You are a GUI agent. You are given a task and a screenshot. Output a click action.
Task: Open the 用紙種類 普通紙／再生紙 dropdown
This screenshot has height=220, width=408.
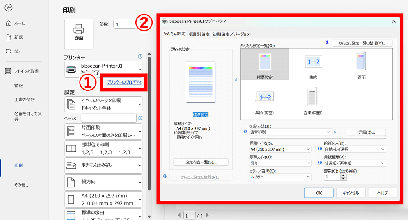[355, 163]
